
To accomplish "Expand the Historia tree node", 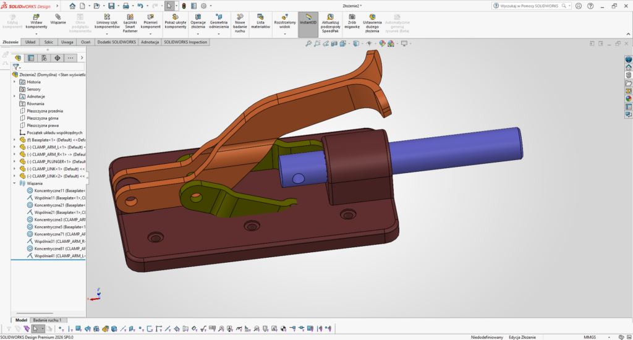I will click(x=15, y=82).
